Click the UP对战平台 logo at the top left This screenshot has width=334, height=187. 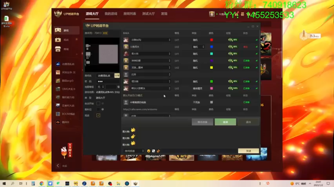click(66, 14)
